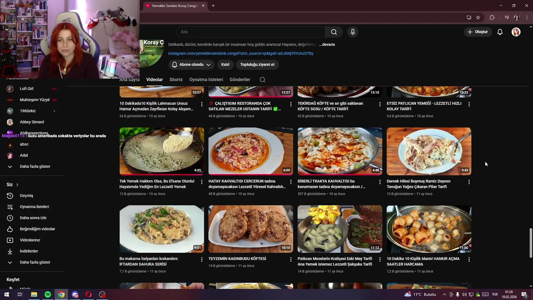
Task: Expand Abone olundu subscription dropdown
Action: click(191, 65)
